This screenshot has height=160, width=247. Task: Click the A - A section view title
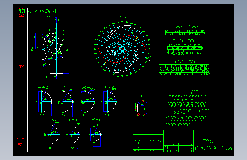[x=123, y=17]
